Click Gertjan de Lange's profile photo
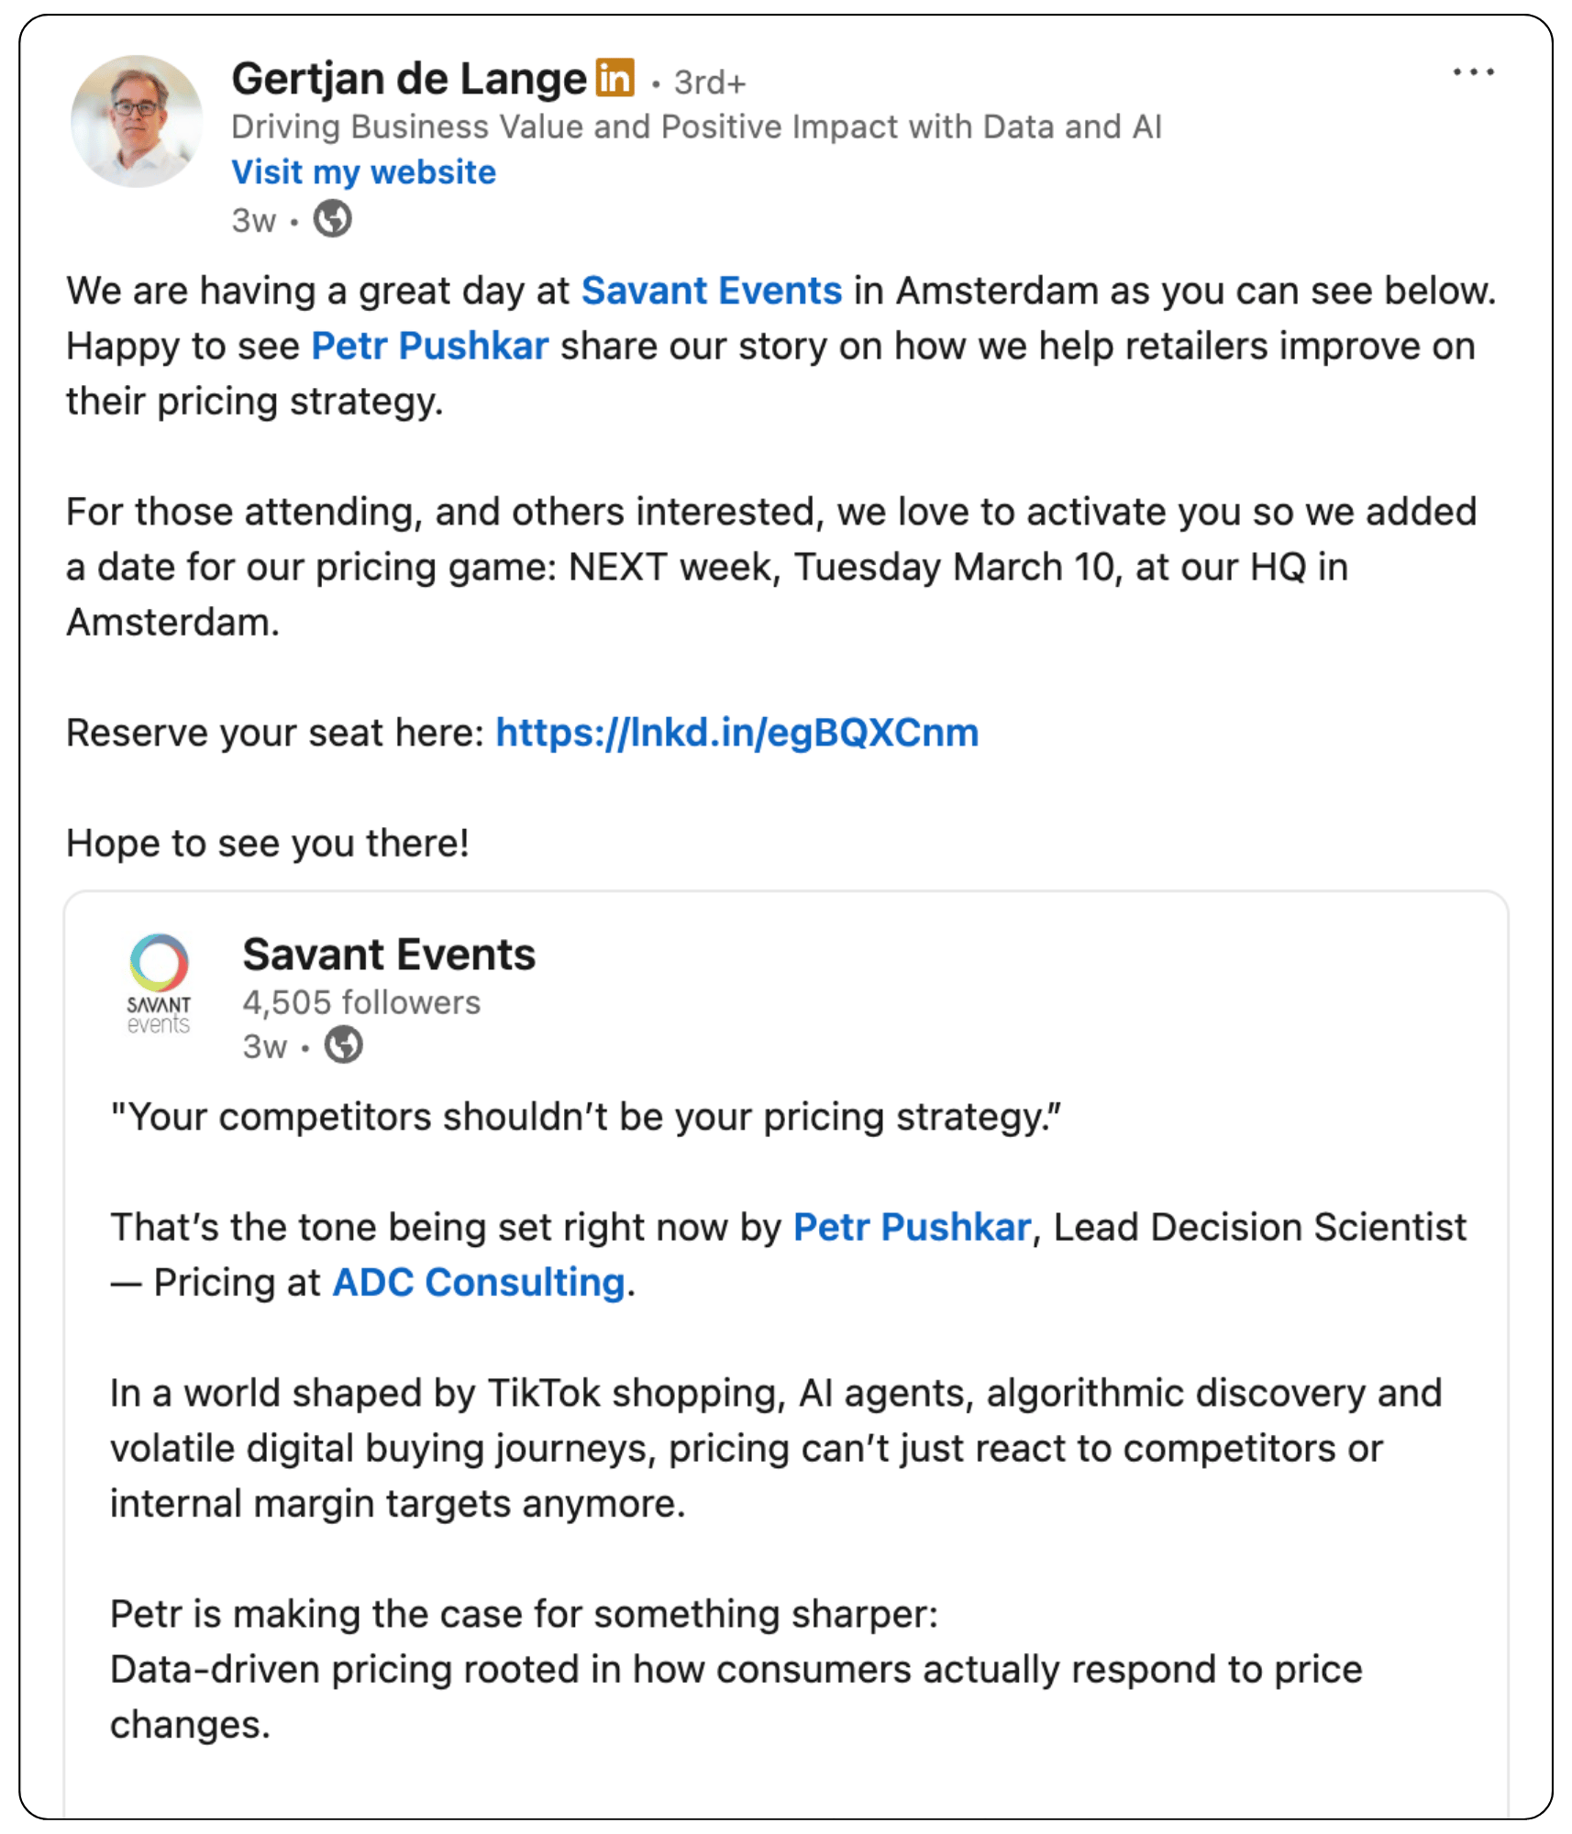The height and width of the screenshot is (1834, 1572). (x=138, y=121)
